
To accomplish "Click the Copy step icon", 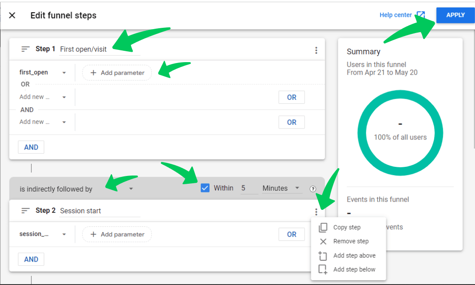I will 322,227.
